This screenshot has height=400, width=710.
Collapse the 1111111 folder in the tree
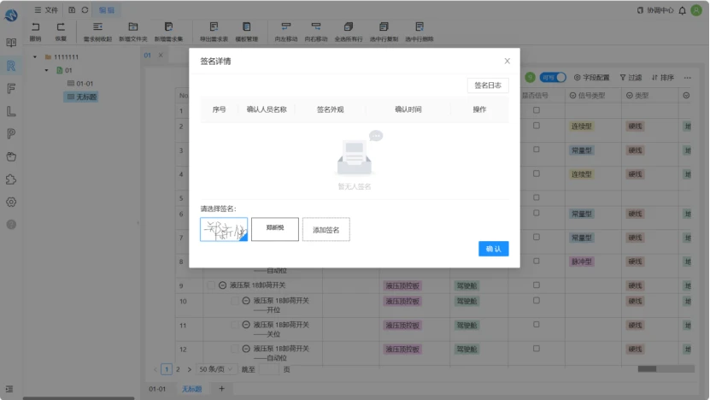click(x=35, y=57)
